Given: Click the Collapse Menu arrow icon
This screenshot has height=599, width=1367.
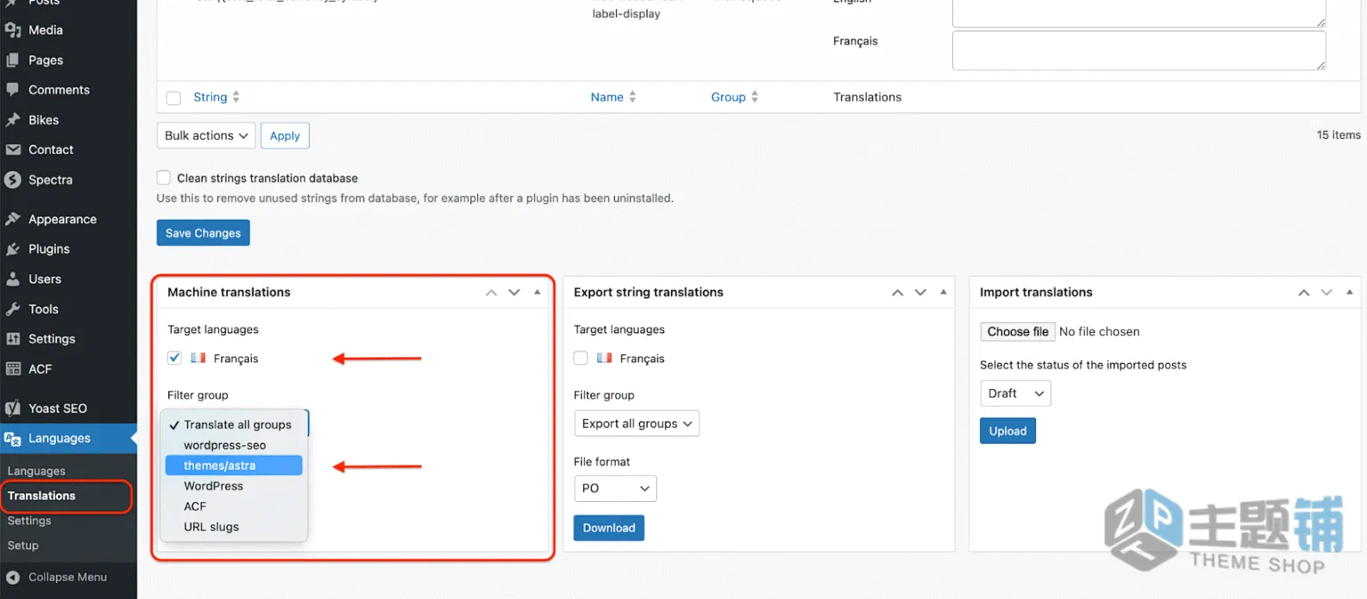Looking at the screenshot, I should click(12, 578).
